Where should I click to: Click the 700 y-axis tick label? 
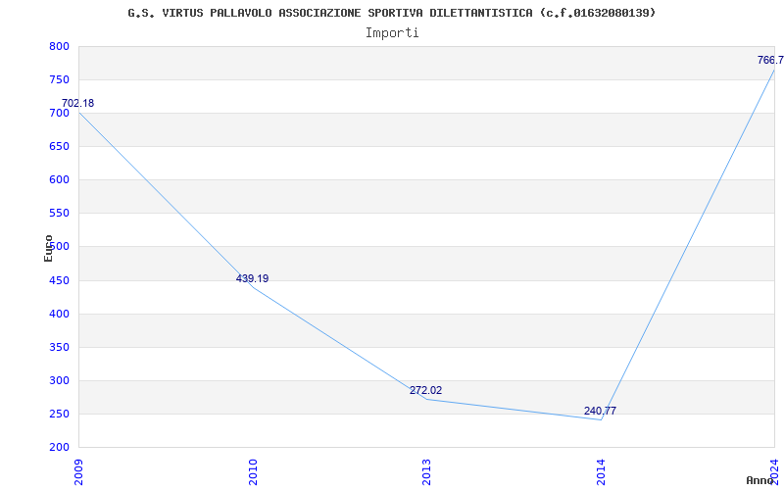pyautogui.click(x=59, y=114)
